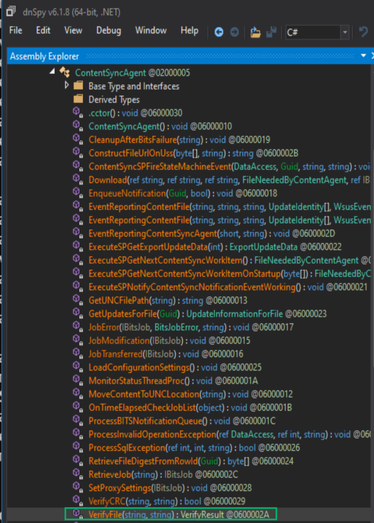Screen dimensions: 374x523
Task: Click the Undo toolbar icon
Action: [x=363, y=32]
